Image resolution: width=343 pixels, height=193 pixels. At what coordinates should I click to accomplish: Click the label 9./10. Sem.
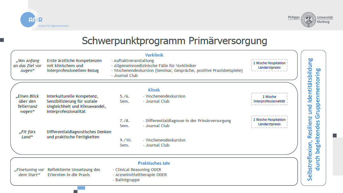point(126,142)
